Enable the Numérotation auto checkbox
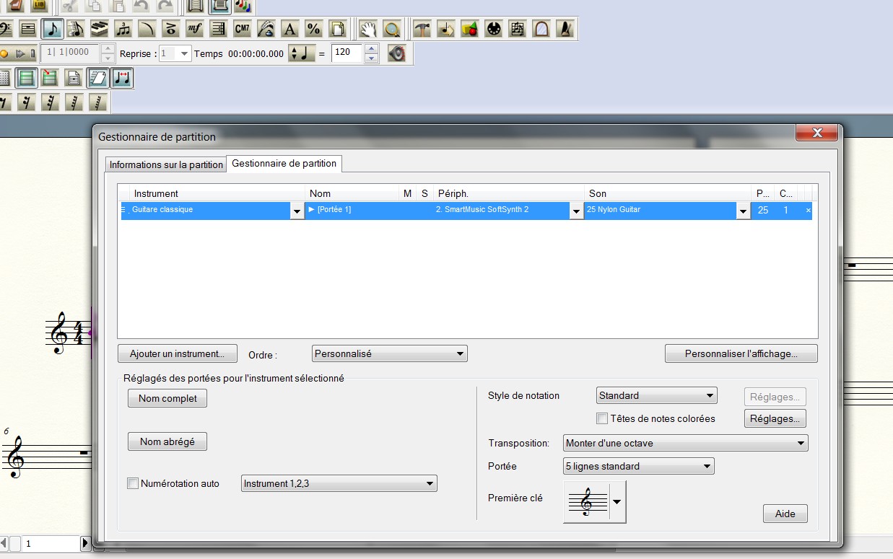Image resolution: width=893 pixels, height=559 pixels. click(x=133, y=484)
